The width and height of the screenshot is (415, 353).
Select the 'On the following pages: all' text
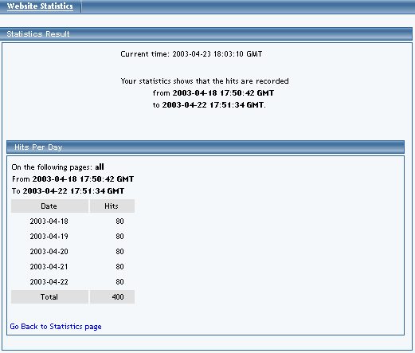[57, 167]
